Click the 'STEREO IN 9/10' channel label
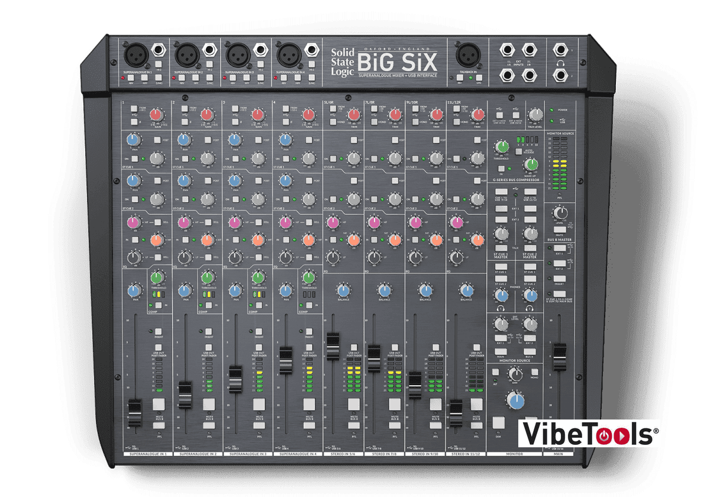710x497 pixels. [425, 454]
